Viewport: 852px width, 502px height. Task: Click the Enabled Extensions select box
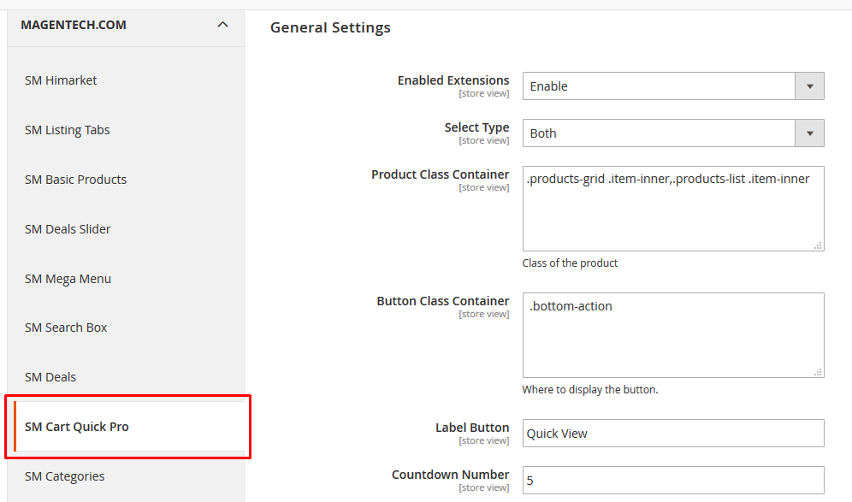pos(673,86)
